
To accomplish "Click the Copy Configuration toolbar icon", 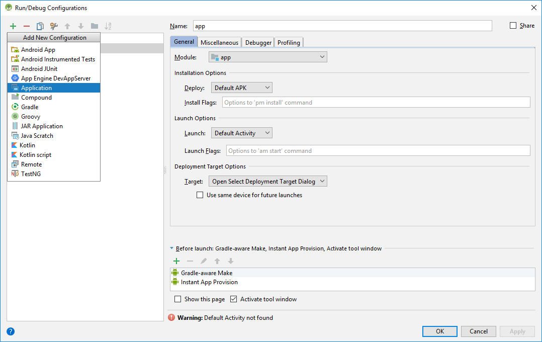I will (x=40, y=26).
